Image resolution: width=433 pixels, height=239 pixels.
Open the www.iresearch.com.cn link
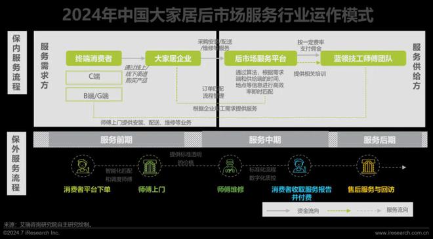click(402, 233)
